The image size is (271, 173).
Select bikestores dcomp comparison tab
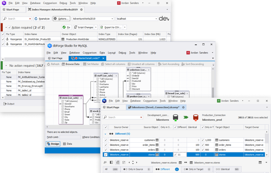point(156,108)
